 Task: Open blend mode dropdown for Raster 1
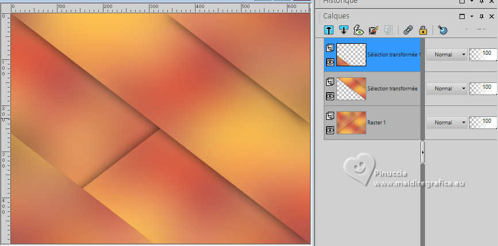click(x=446, y=123)
